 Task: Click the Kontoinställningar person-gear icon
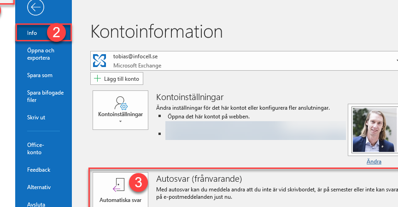121,103
